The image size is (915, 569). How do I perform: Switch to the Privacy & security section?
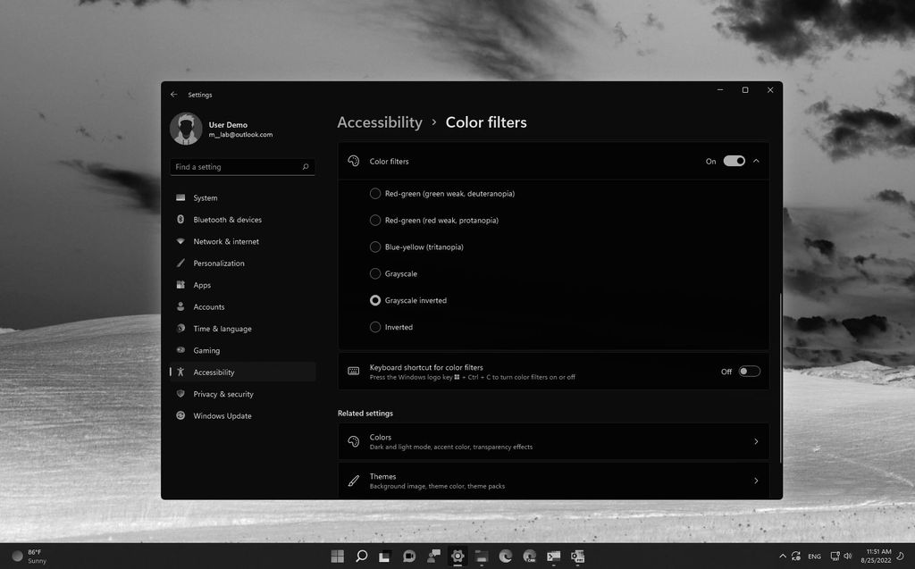pyautogui.click(x=222, y=394)
